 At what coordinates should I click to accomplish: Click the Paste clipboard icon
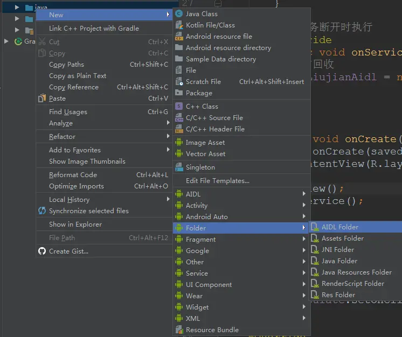(x=42, y=99)
